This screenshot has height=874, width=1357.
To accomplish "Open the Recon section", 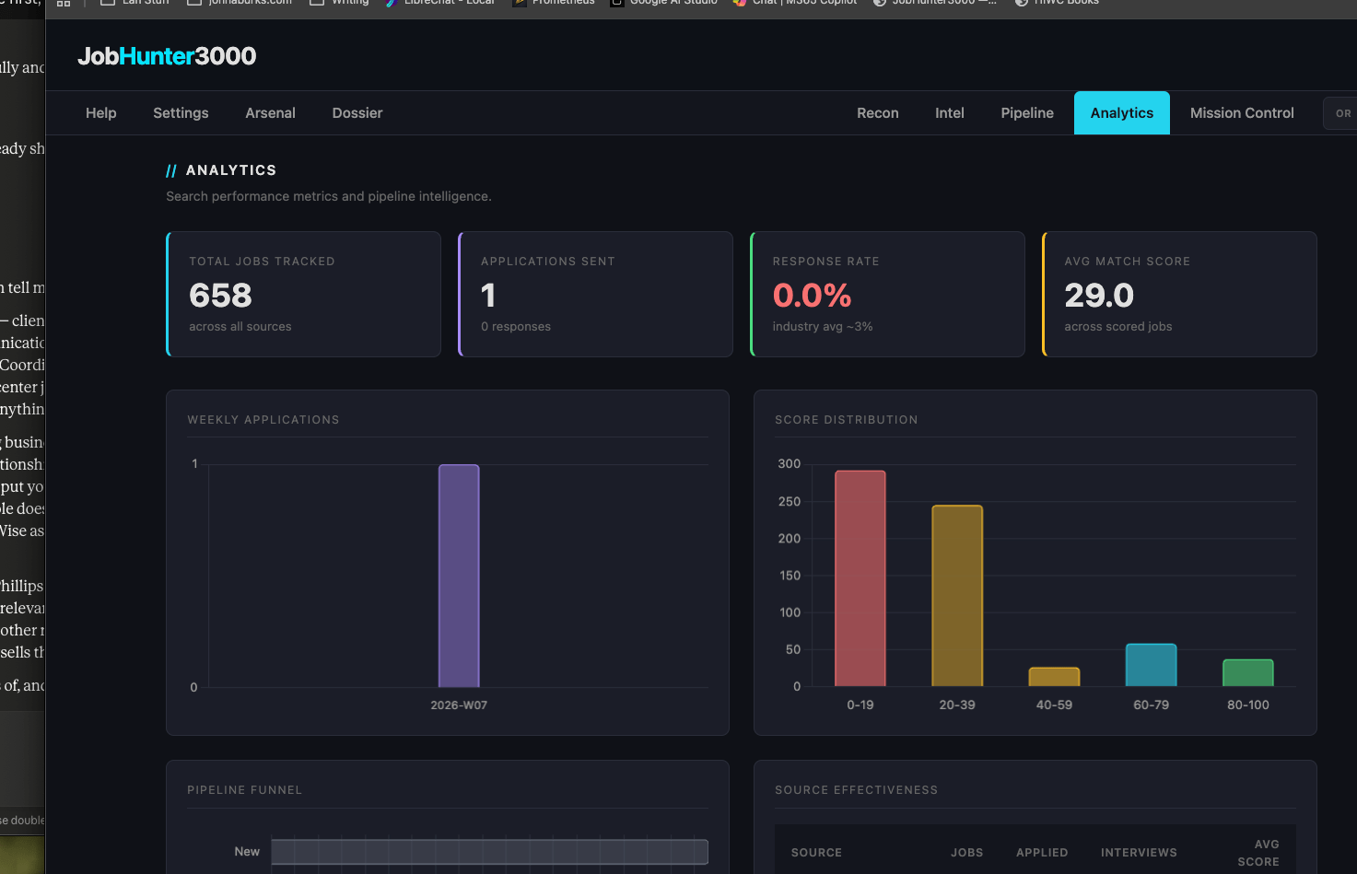I will click(877, 112).
